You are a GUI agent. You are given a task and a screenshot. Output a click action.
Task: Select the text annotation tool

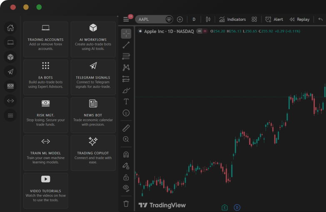point(126,101)
